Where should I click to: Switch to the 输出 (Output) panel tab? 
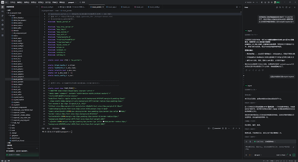pyautogui.click(x=48, y=128)
